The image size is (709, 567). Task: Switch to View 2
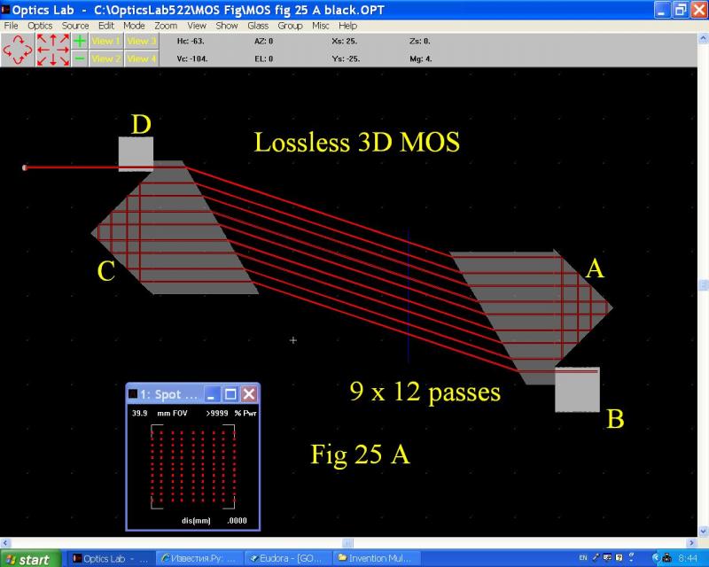pos(106,58)
